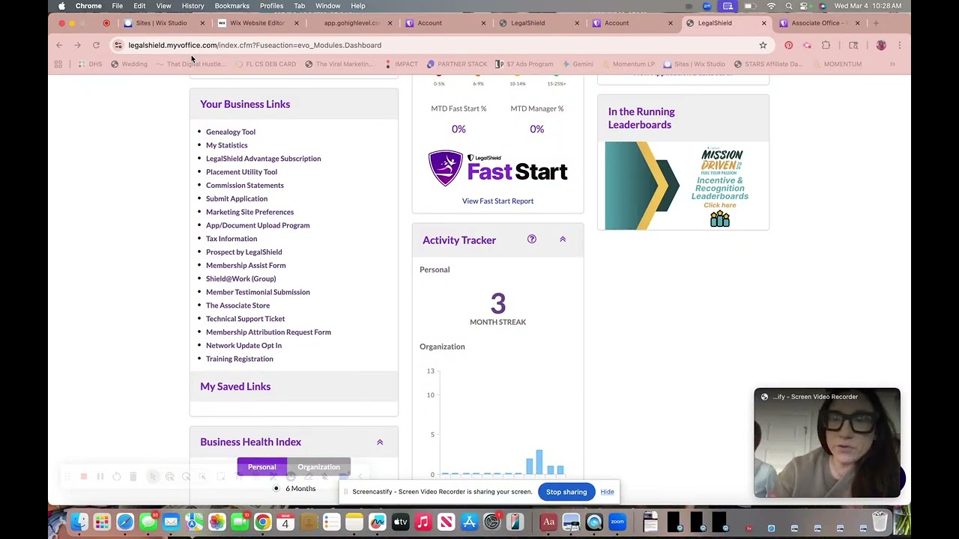Open the Profiles menu

pyautogui.click(x=271, y=6)
